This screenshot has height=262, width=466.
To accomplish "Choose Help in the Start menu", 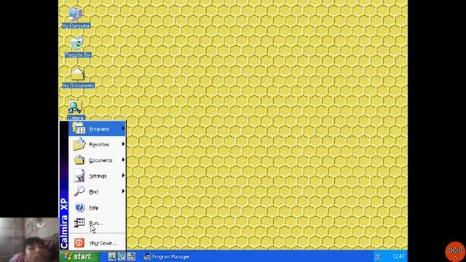I will (x=97, y=207).
